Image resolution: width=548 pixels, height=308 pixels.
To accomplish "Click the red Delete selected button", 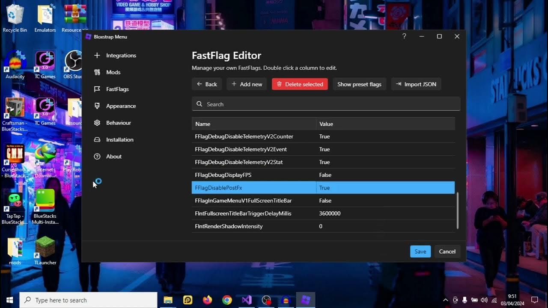I will click(300, 84).
